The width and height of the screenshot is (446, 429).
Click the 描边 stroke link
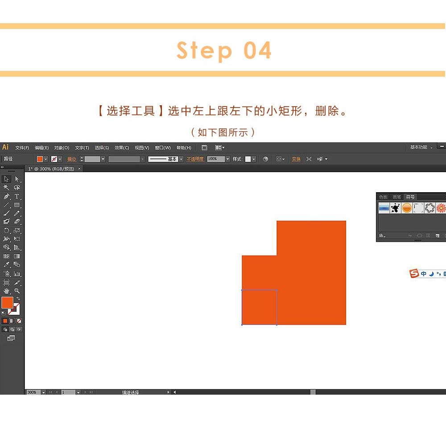[x=72, y=159]
